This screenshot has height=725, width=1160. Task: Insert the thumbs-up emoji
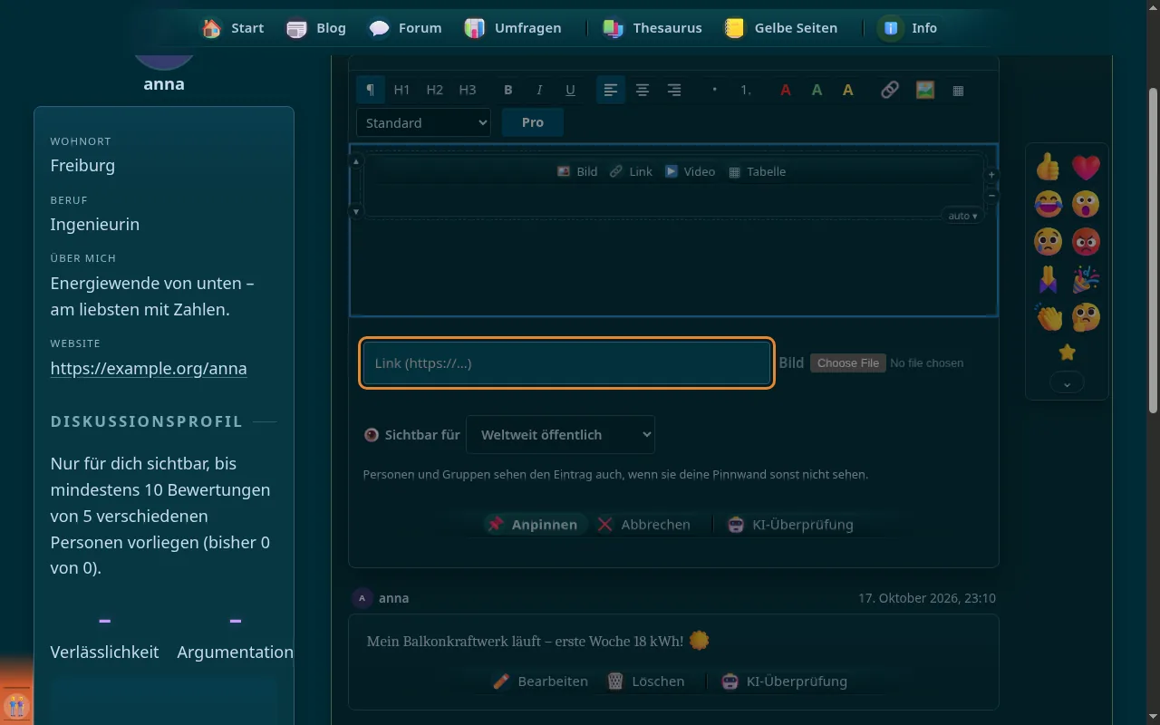[1049, 167]
